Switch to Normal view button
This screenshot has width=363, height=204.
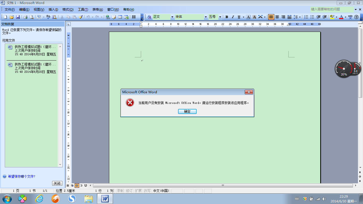[x=68, y=185]
